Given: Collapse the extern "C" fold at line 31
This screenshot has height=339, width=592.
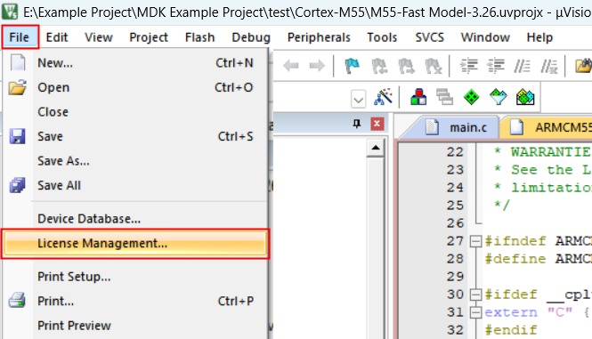Looking at the screenshot, I should coord(475,312).
